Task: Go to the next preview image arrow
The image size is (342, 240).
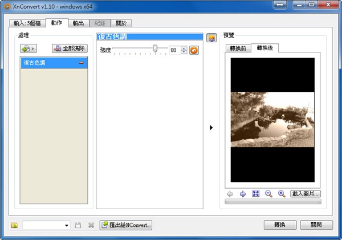Action: click(x=243, y=194)
